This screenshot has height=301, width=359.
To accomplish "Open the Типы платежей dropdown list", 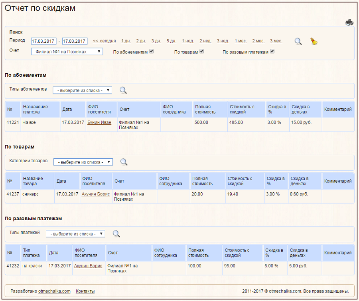I will (x=75, y=234).
